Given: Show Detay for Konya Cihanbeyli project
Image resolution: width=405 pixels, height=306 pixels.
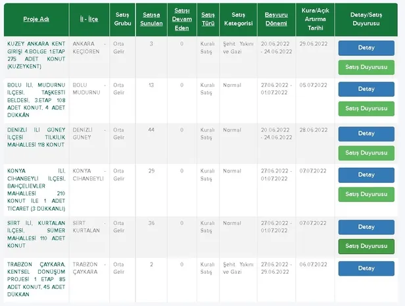Looking at the screenshot, I should (366, 174).
